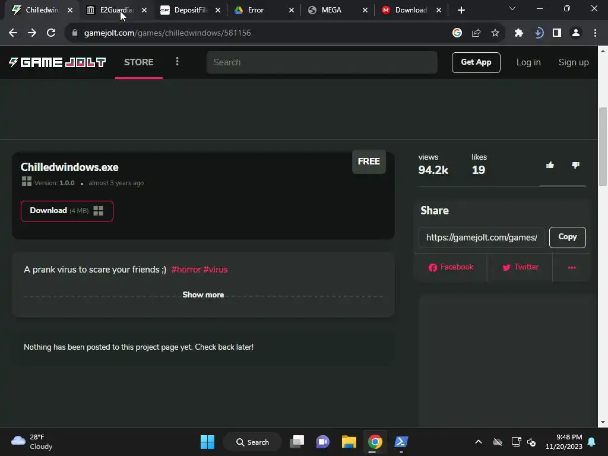Viewport: 608px width, 456px height.
Task: Select the share URL field
Action: (481, 237)
